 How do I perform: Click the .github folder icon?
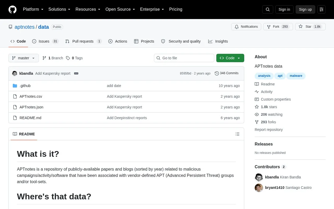[15, 86]
